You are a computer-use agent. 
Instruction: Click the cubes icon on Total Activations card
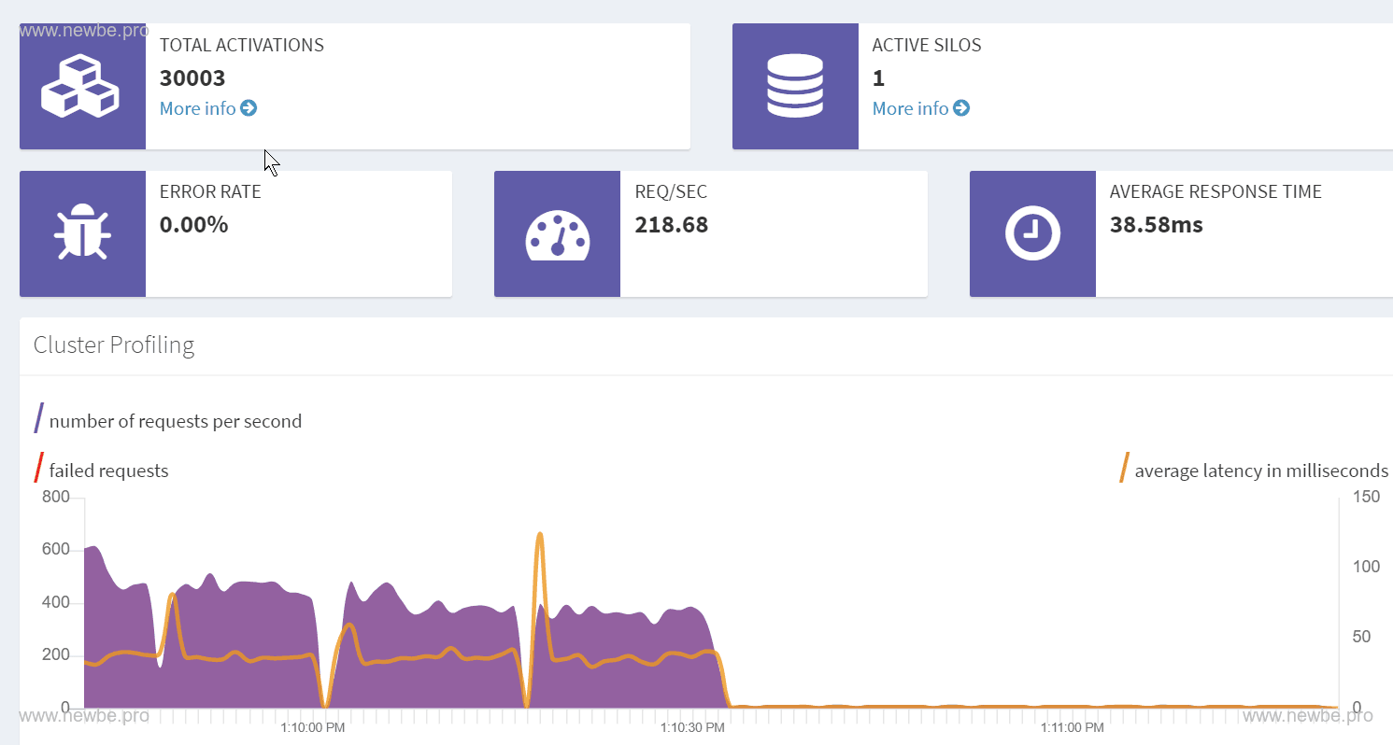point(81,86)
